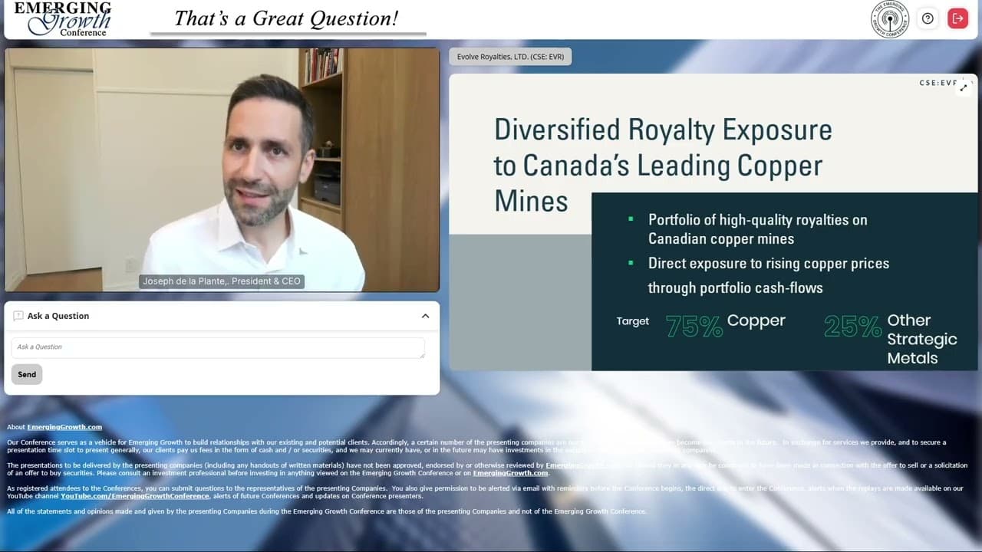Click the 'Target' label on the slide

click(633, 321)
